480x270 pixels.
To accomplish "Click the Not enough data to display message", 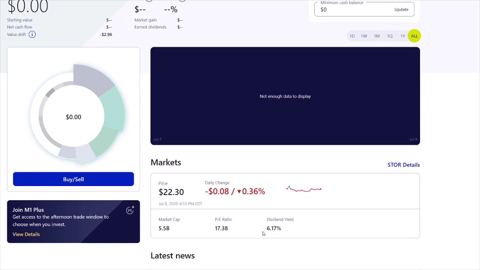I will 285,96.
